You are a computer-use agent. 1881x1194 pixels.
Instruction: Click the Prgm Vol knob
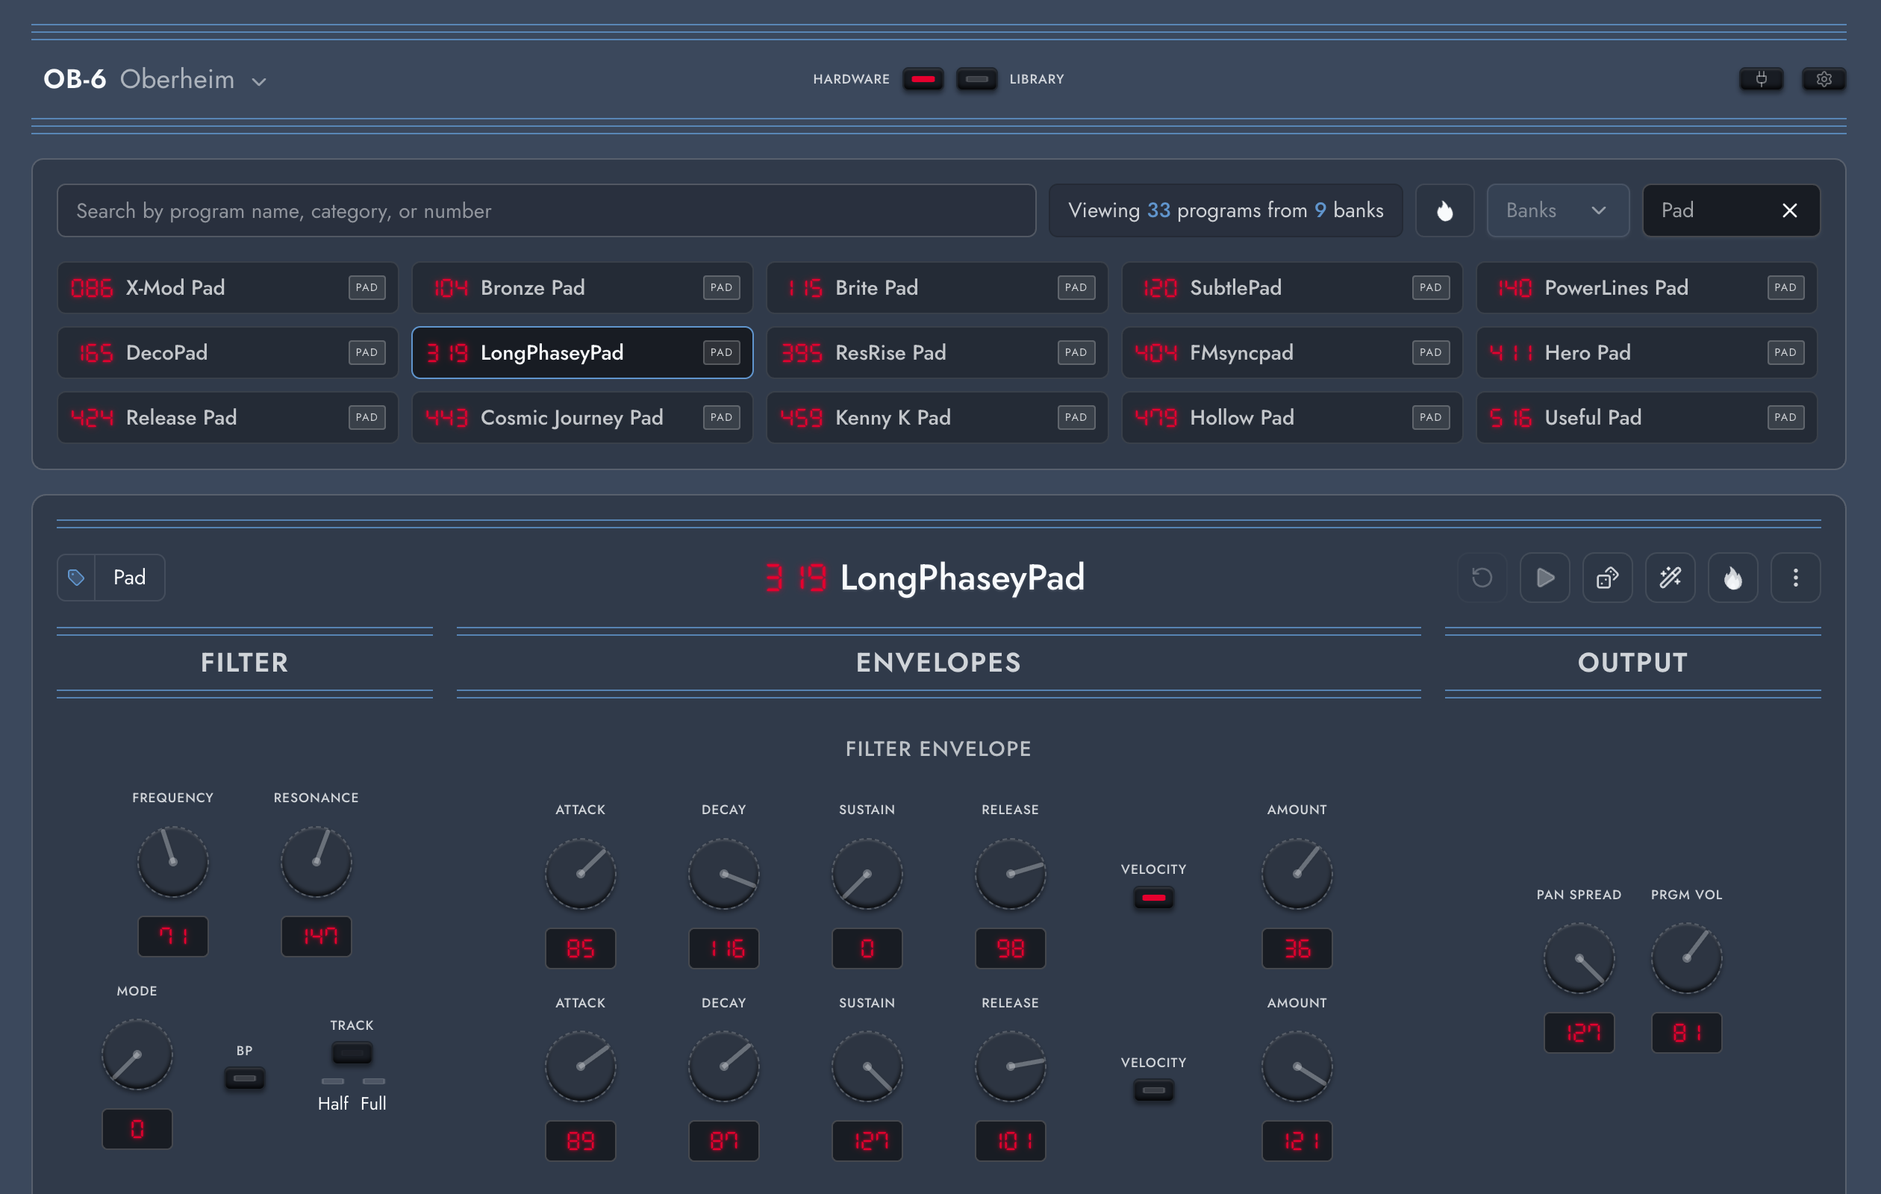[1686, 958]
